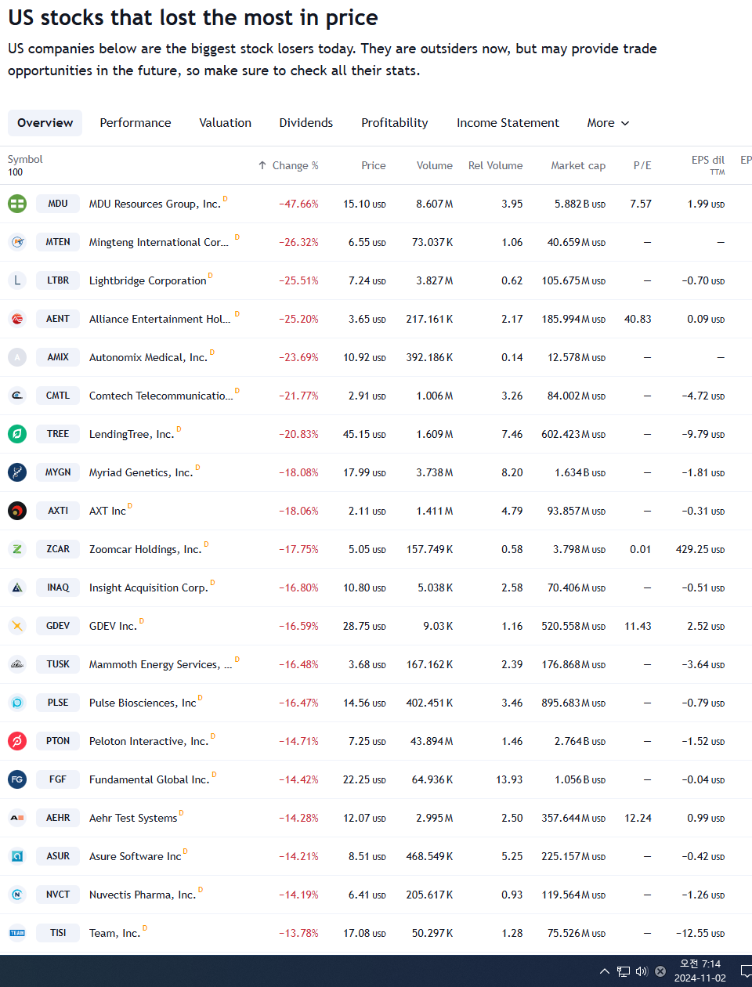Viewport: 752px width, 987px height.
Task: Click the Myriad Genetics logo icon
Action: pyautogui.click(x=17, y=472)
